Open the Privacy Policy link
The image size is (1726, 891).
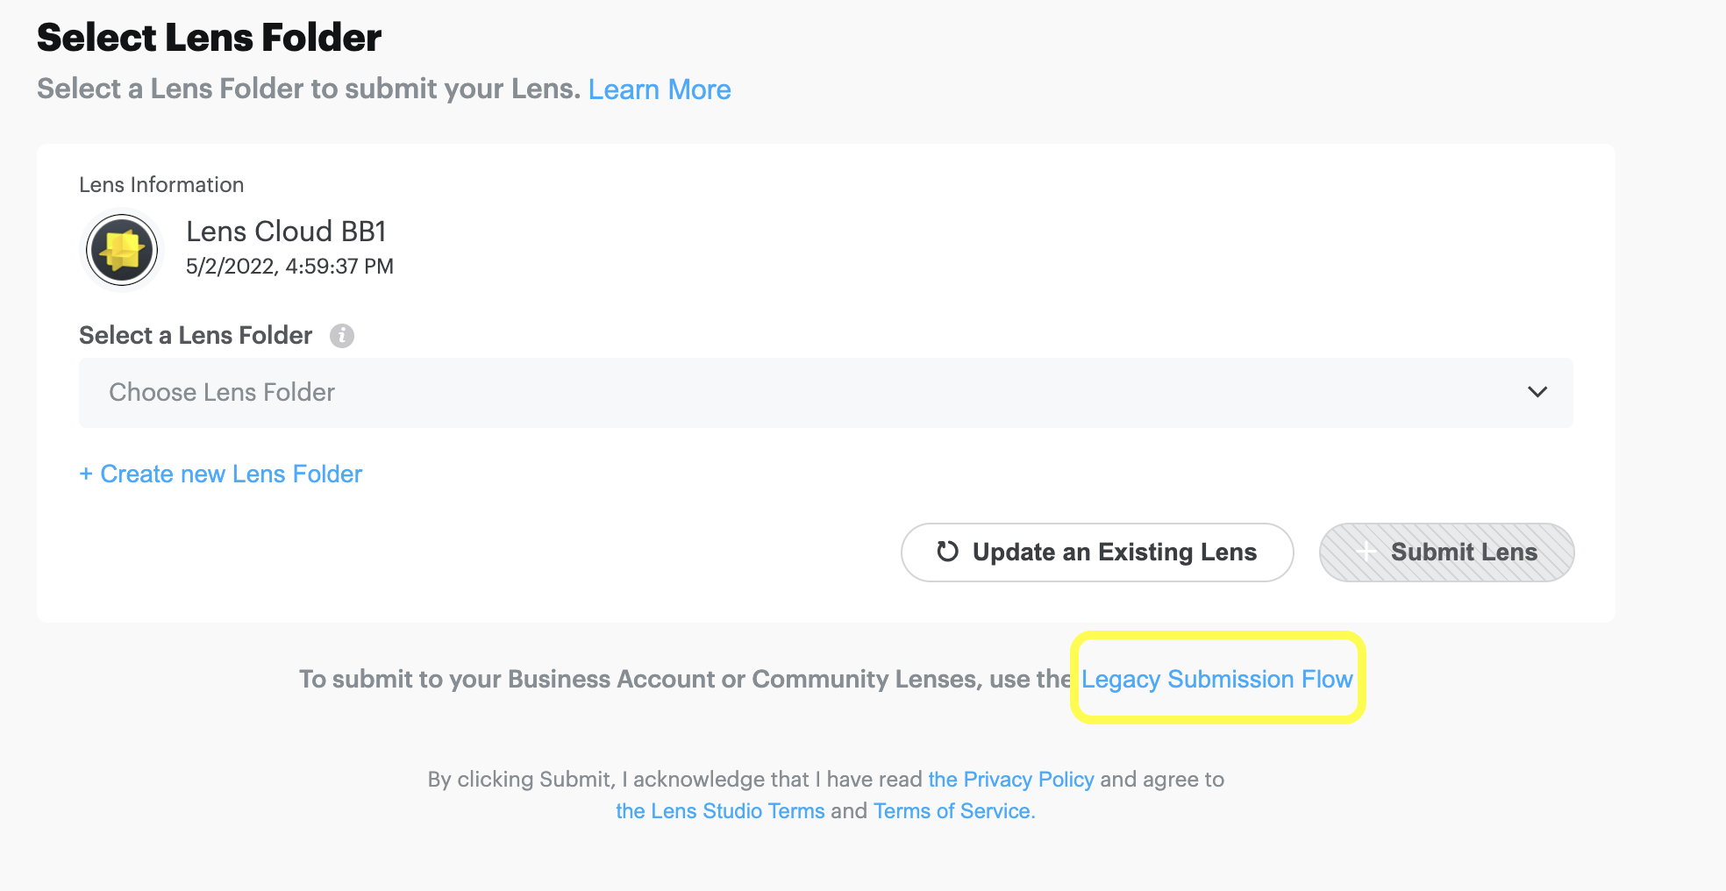[x=1010, y=780]
